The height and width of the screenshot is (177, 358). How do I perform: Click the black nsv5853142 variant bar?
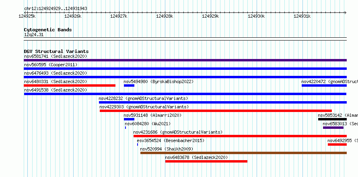(x=332, y=119)
